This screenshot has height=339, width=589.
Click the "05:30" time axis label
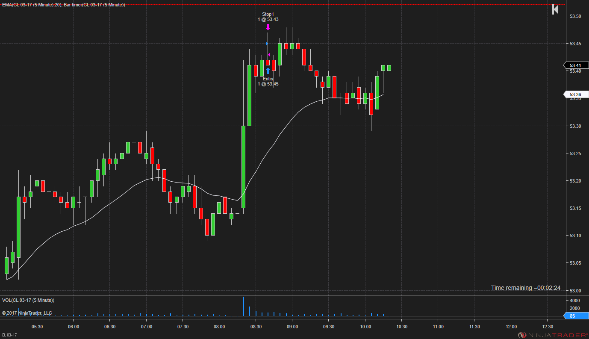pyautogui.click(x=37, y=327)
